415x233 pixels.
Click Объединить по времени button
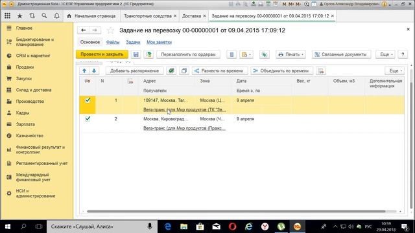(x=281, y=71)
